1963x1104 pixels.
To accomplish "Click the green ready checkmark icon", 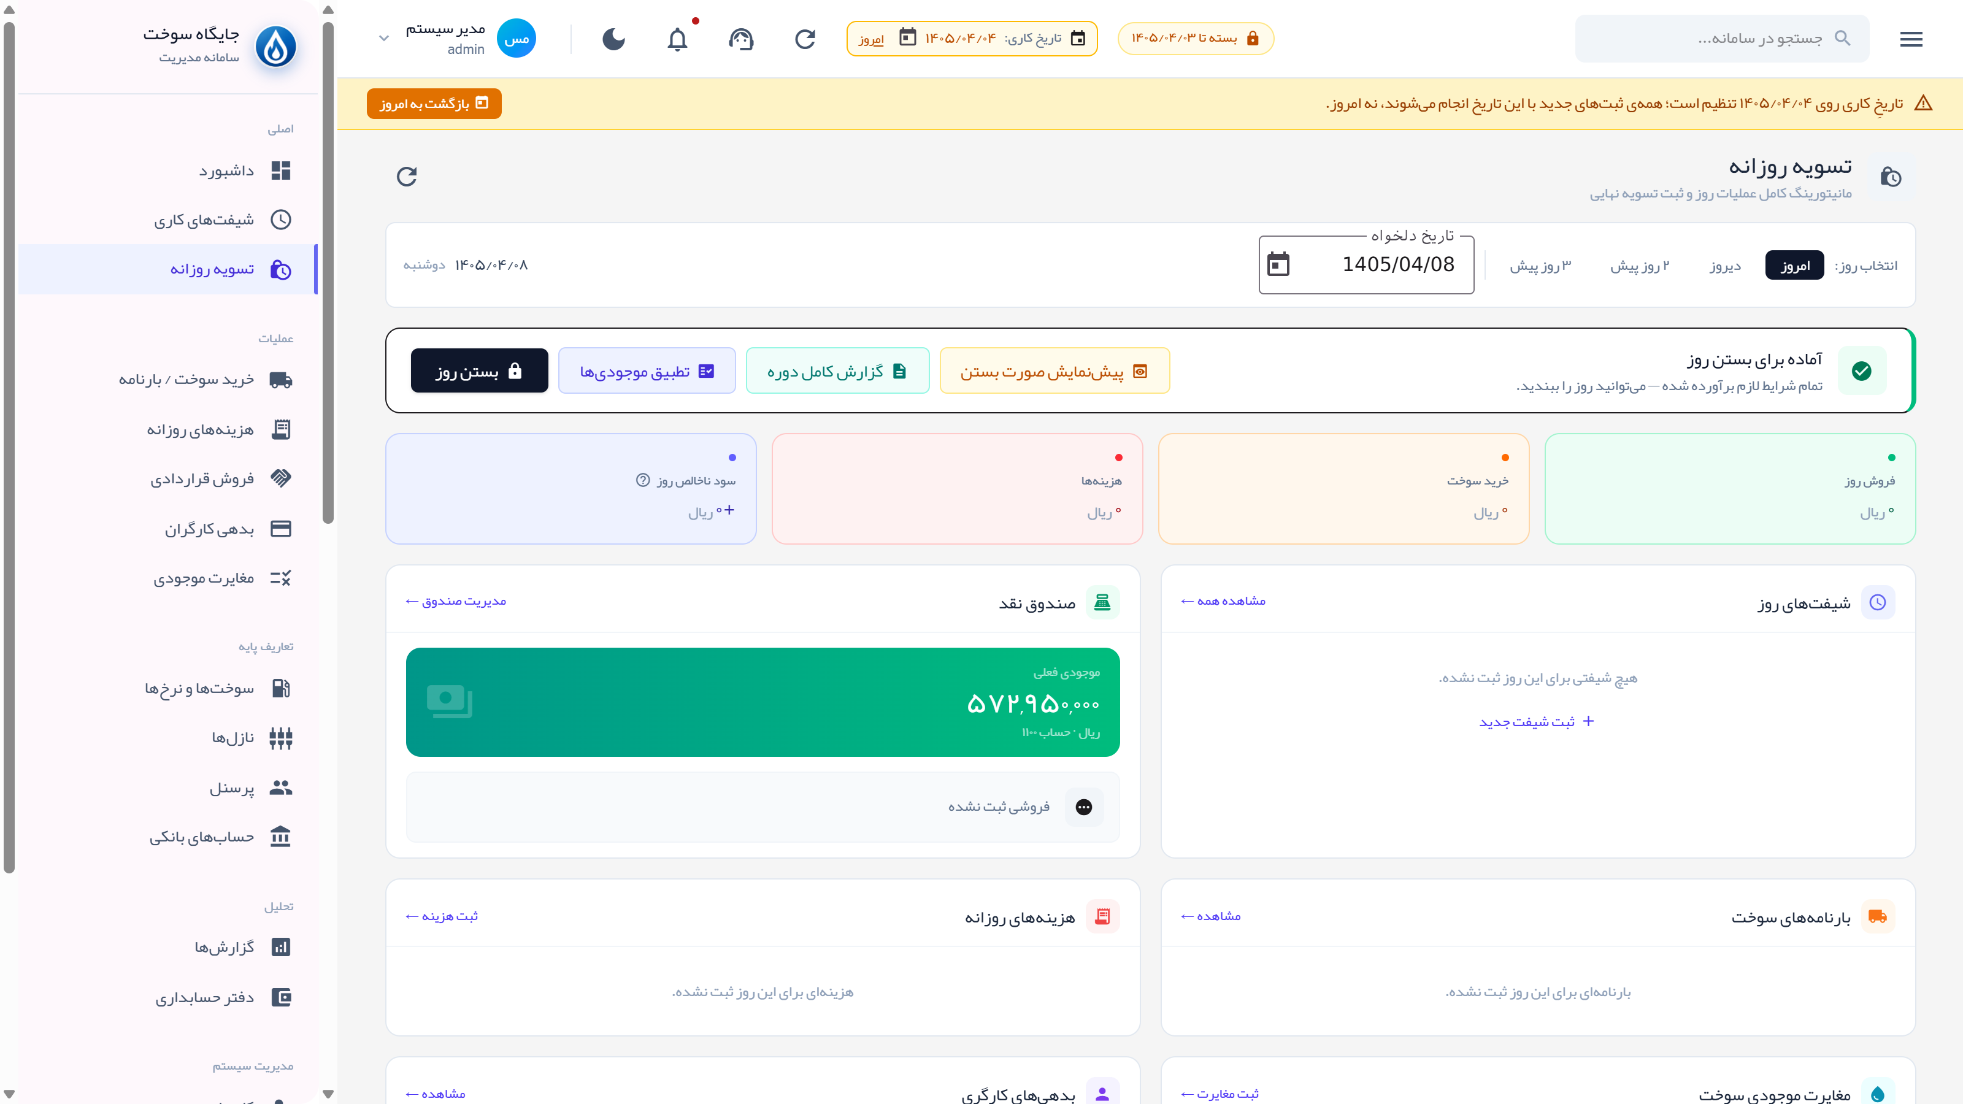I will [1862, 371].
